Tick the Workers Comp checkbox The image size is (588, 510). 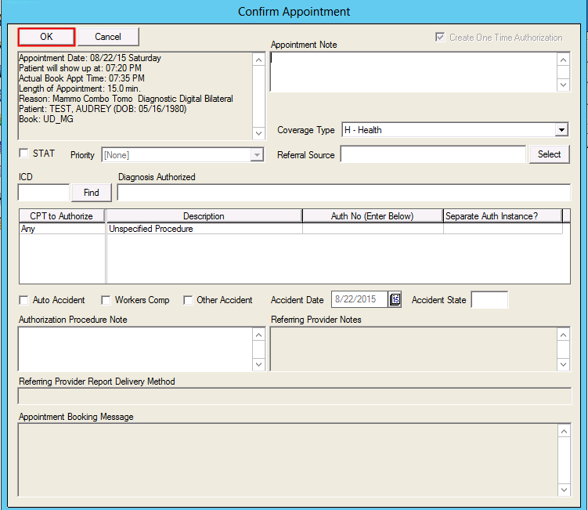tap(106, 300)
